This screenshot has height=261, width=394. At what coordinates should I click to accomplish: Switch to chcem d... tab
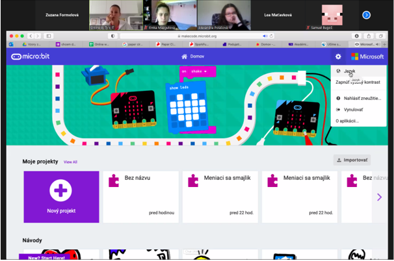[65, 44]
